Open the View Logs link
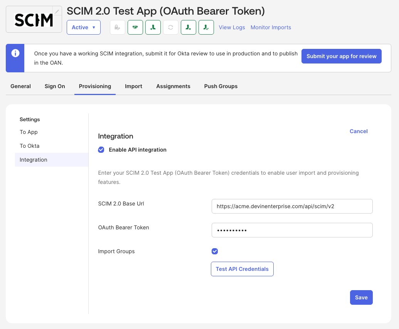 pos(232,27)
